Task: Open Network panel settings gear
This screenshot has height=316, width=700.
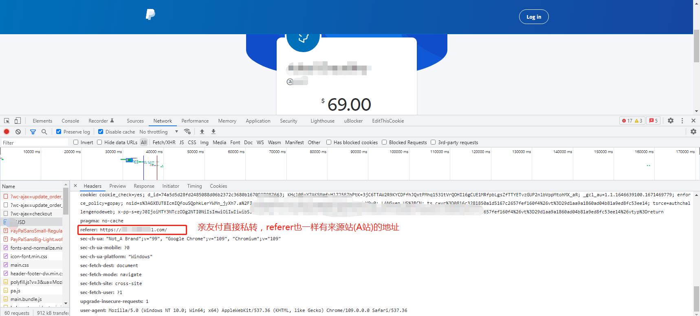Action: coord(693,132)
